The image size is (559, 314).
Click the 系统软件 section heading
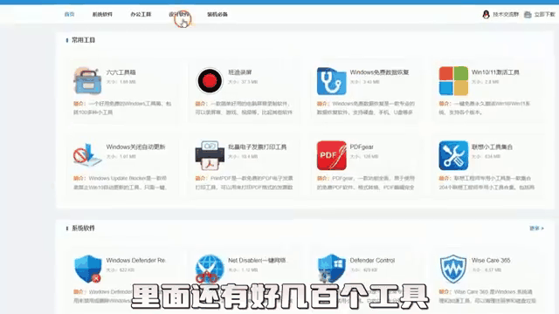tap(84, 229)
